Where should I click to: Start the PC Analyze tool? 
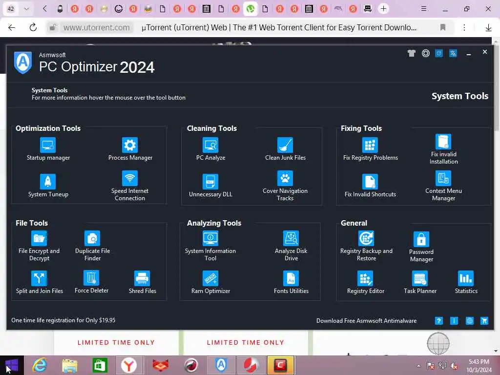[x=210, y=149]
